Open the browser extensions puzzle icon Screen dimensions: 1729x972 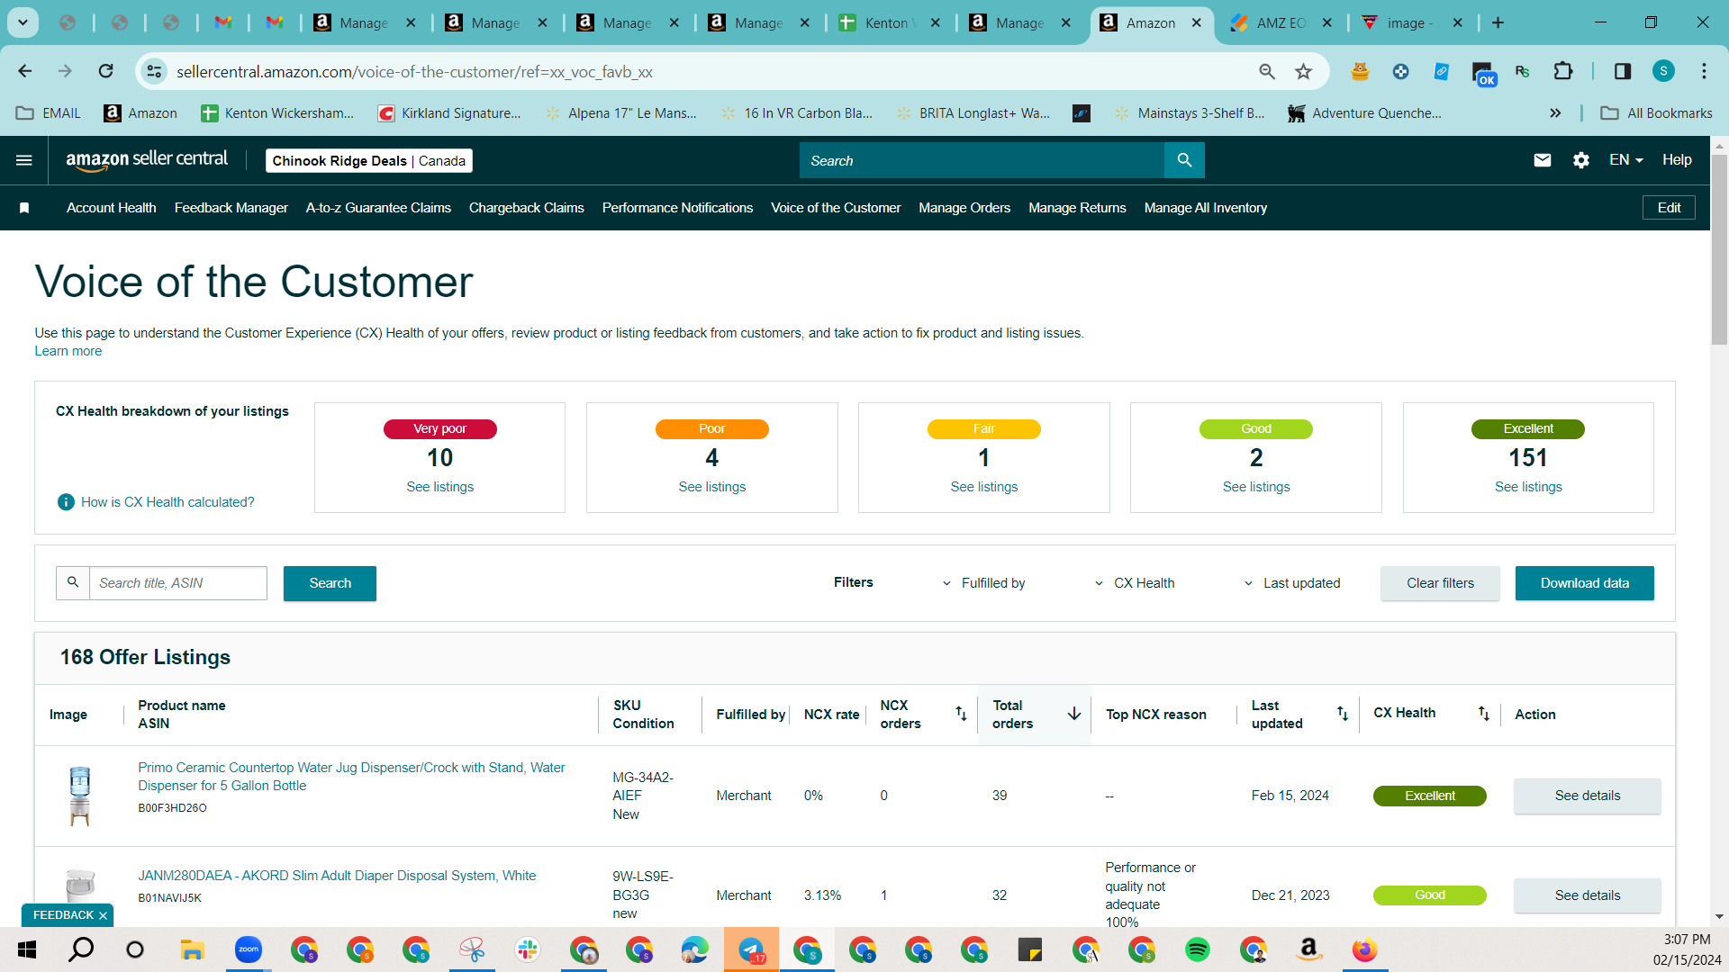point(1563,71)
